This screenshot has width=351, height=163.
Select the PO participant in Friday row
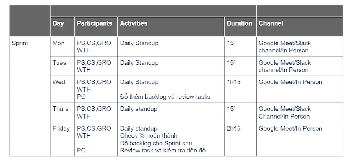coord(81,151)
